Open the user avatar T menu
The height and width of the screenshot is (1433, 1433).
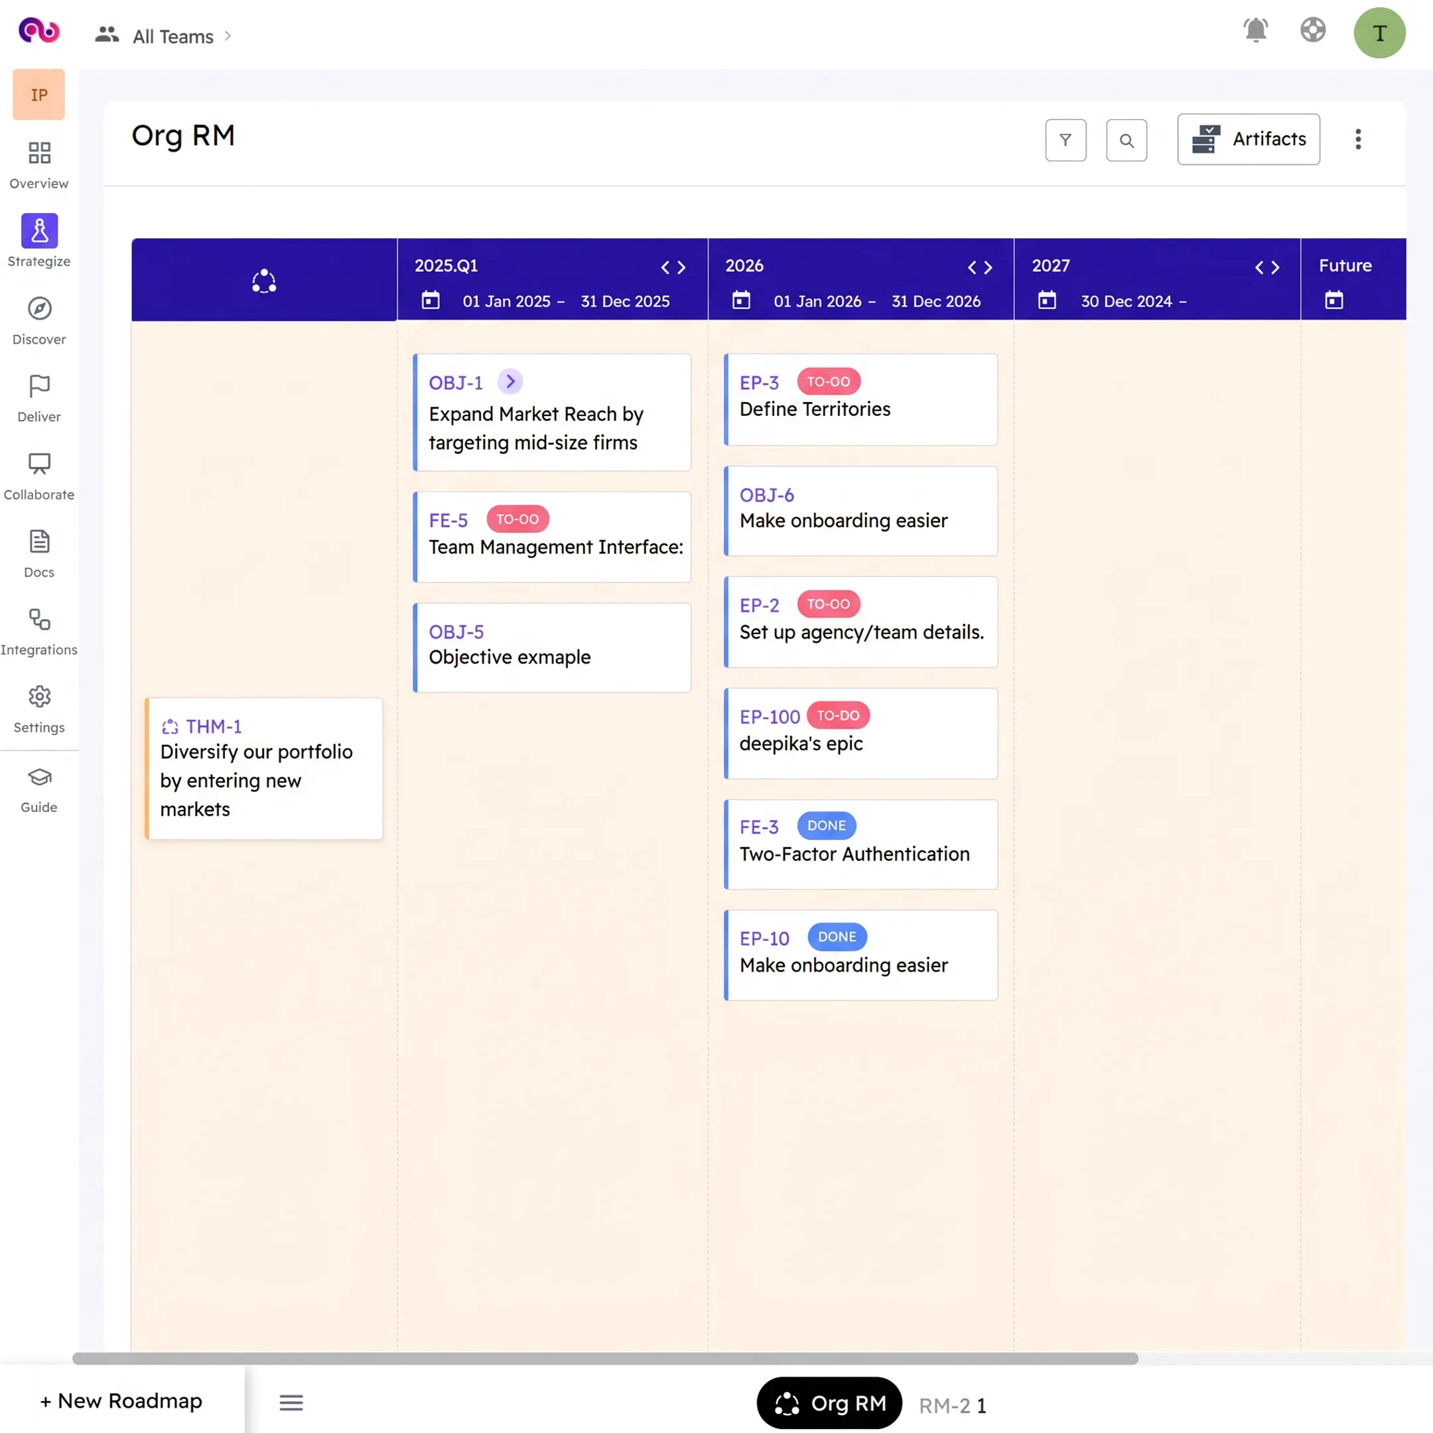tap(1380, 33)
